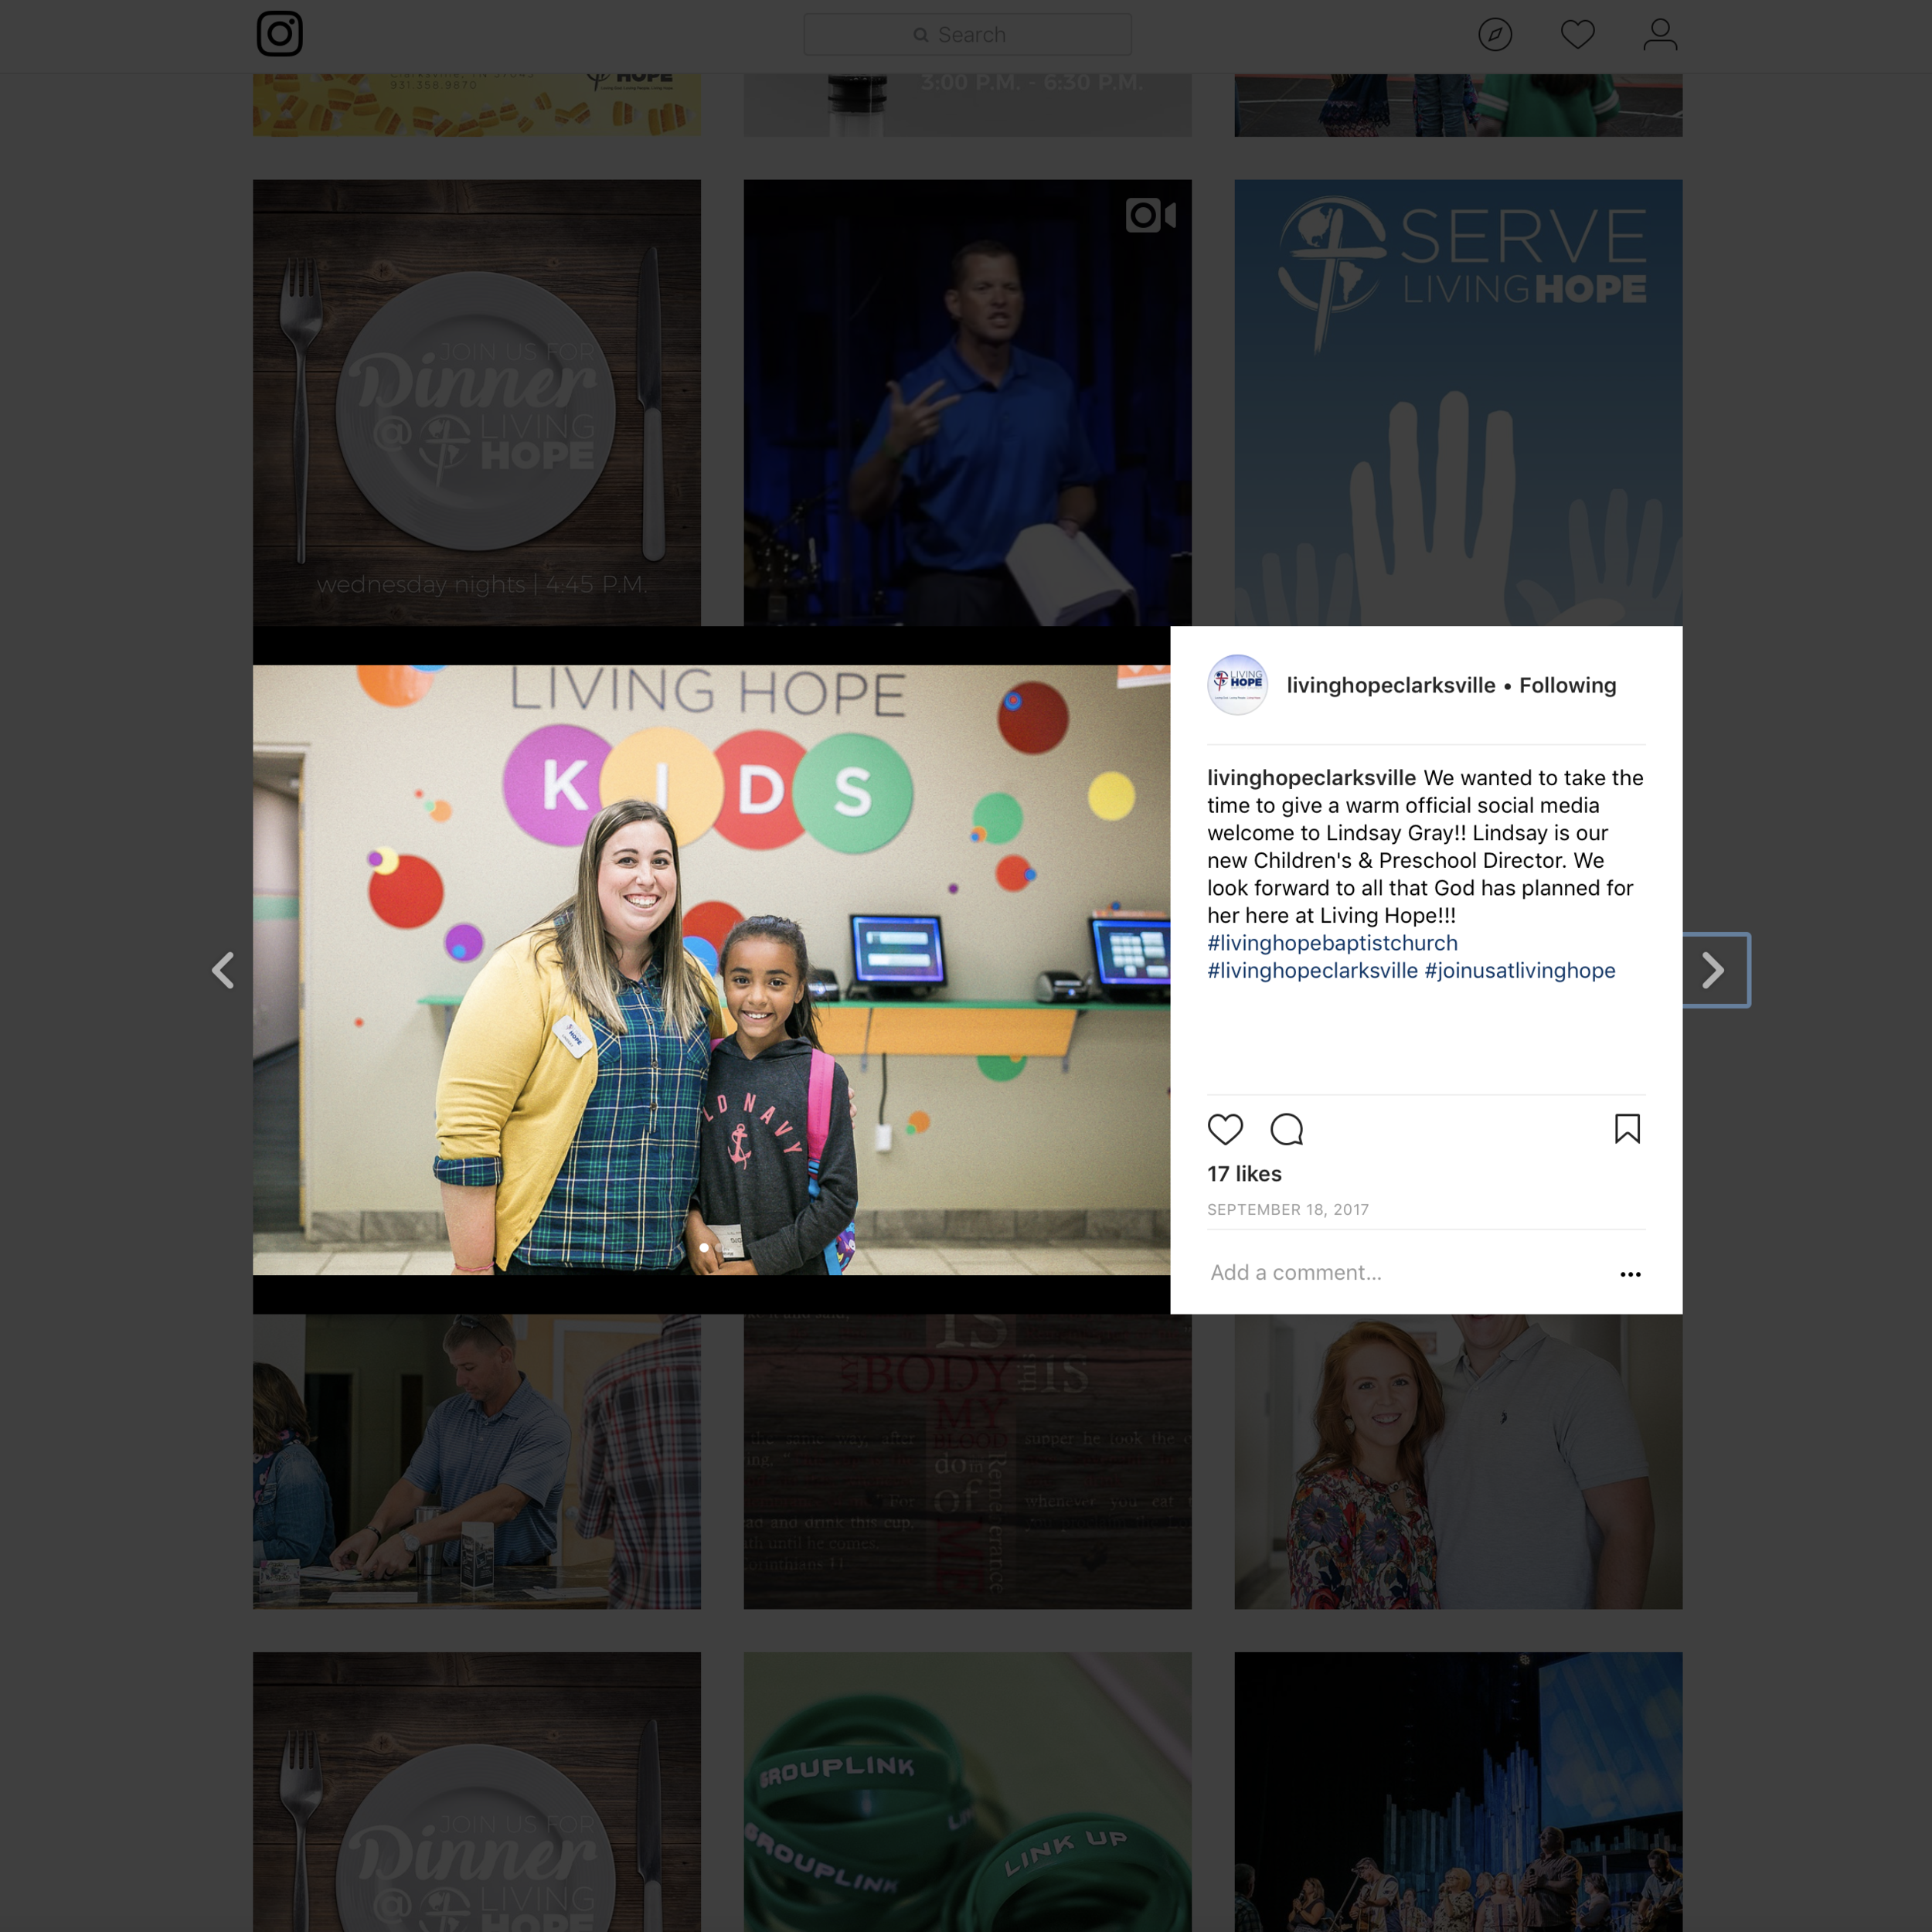The height and width of the screenshot is (1932, 1932).
Task: Advance to next photo with right arrow
Action: click(x=1714, y=969)
